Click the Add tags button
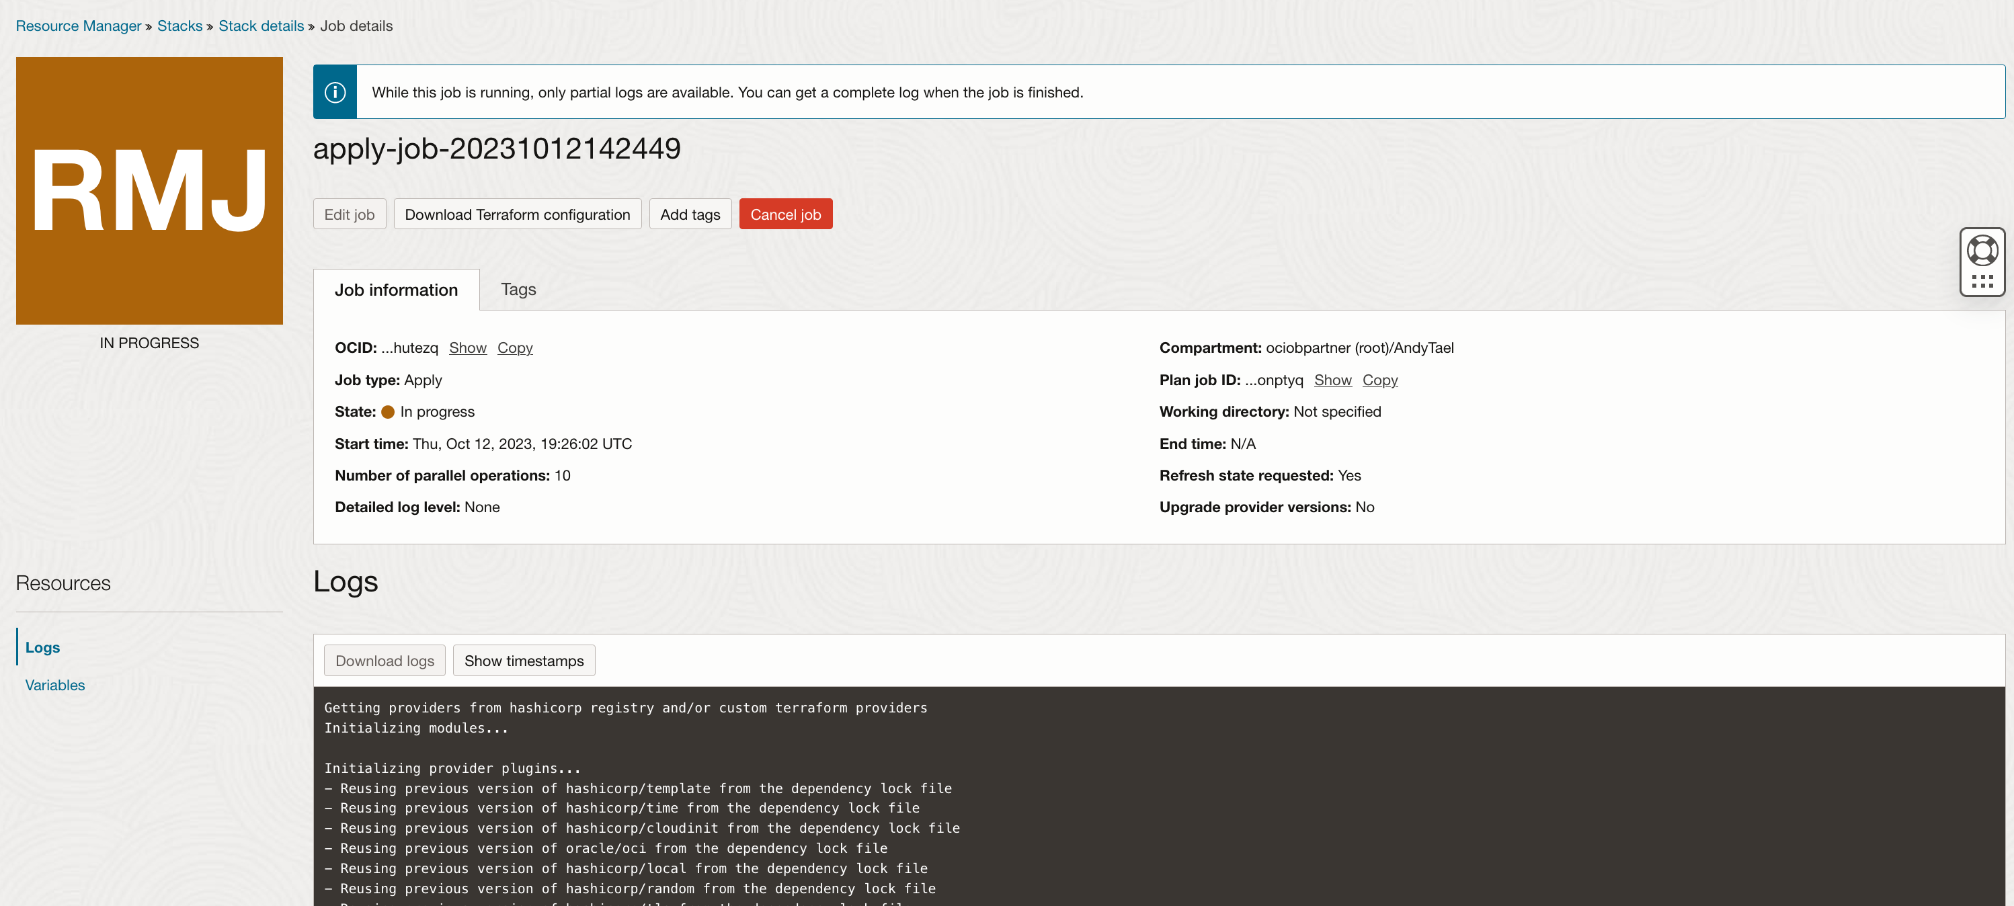Viewport: 2014px width, 906px height. [690, 214]
